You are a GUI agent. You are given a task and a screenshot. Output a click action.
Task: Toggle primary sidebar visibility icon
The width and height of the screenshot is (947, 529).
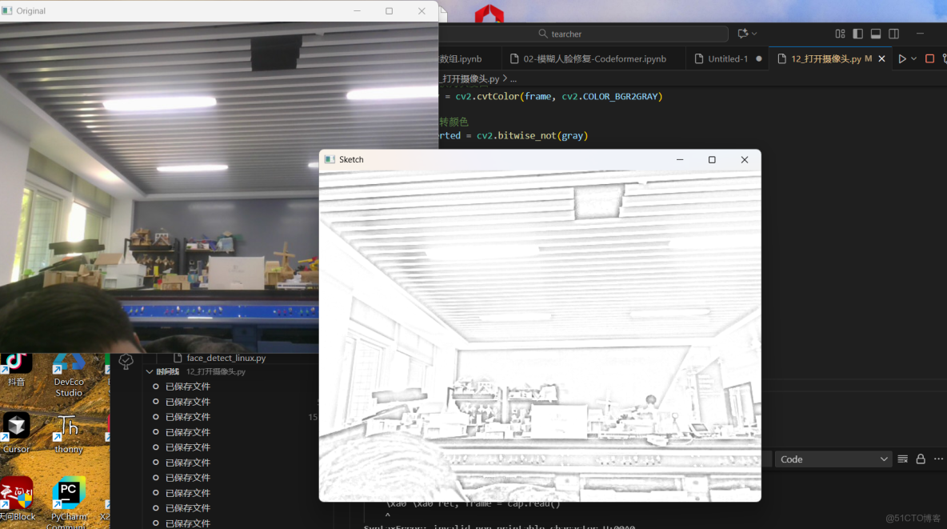pos(857,34)
